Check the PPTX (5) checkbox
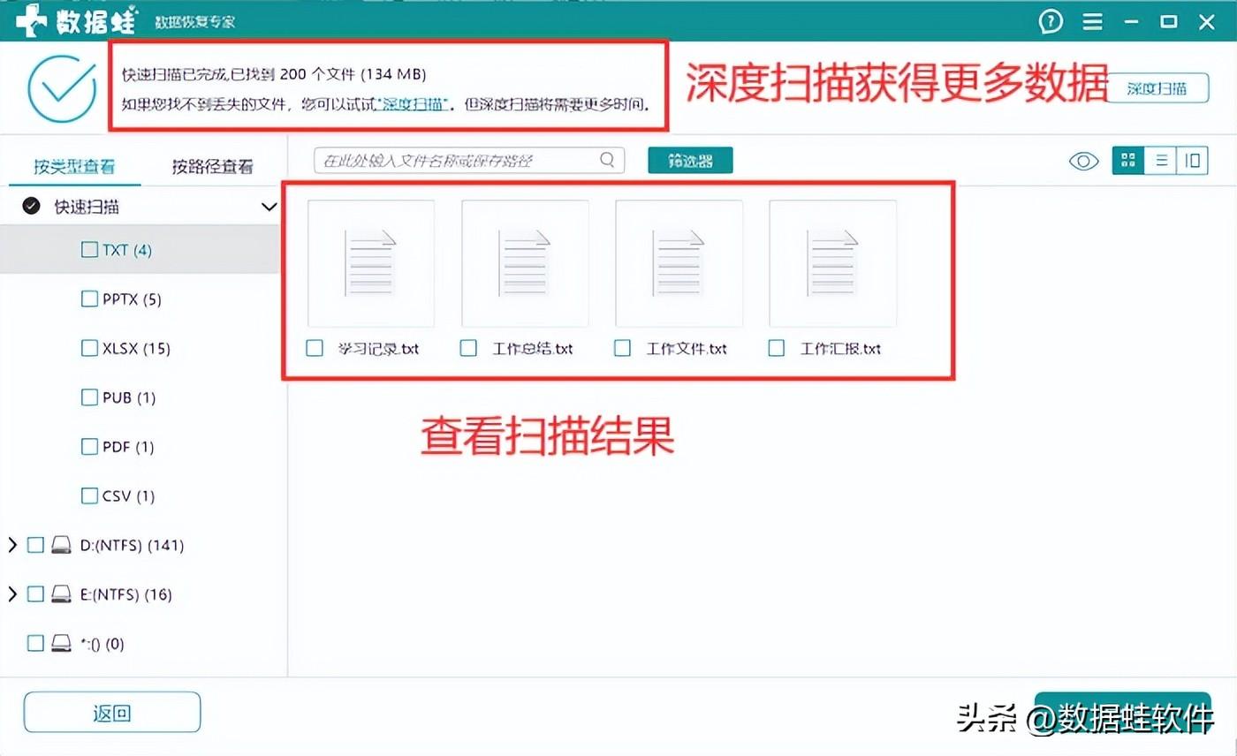1237x756 pixels. 89,299
